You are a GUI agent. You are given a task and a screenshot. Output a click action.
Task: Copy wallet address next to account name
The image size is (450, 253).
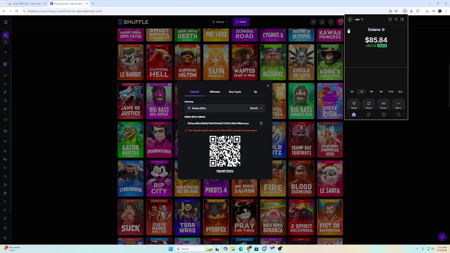(362, 19)
